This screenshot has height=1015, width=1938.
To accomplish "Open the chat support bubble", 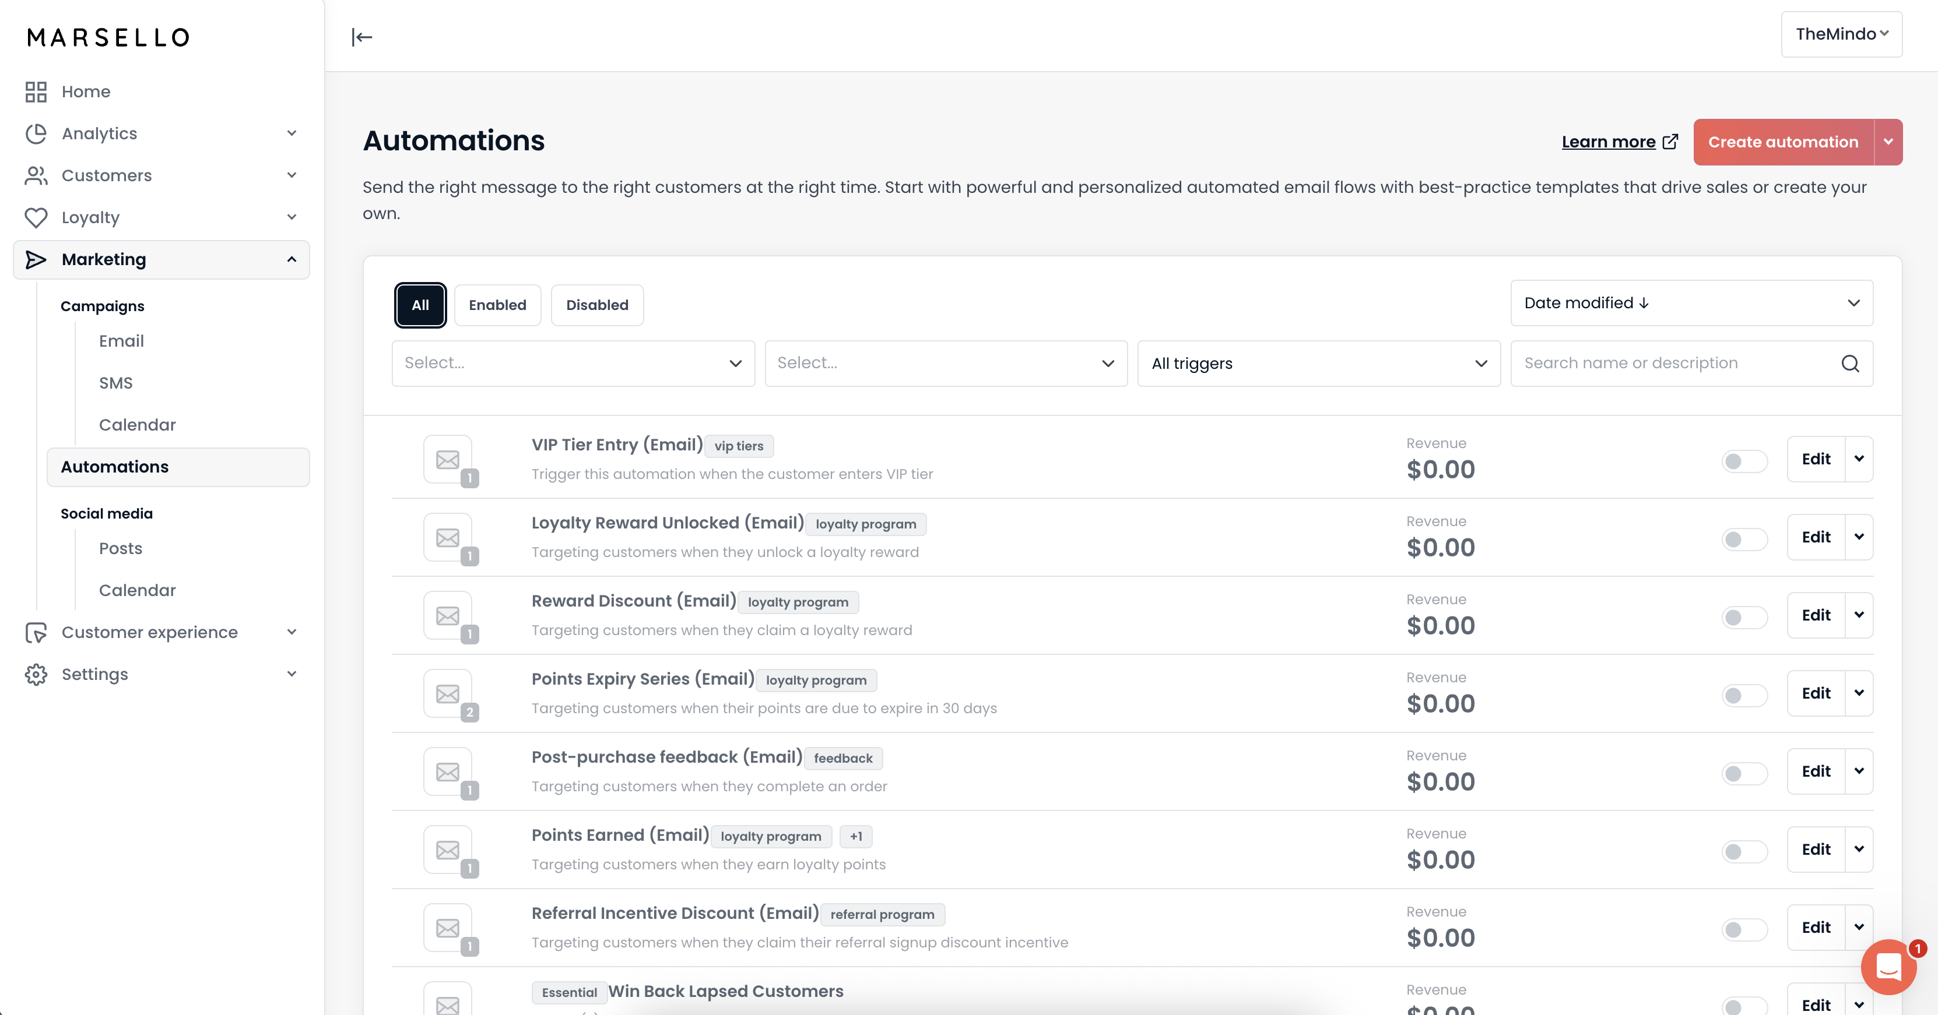I will click(1888, 966).
